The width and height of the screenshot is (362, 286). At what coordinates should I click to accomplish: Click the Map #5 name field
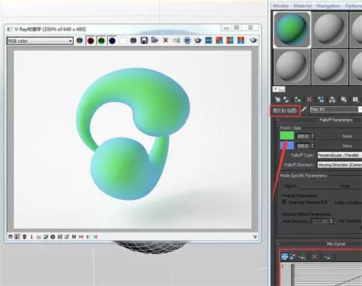(x=334, y=109)
